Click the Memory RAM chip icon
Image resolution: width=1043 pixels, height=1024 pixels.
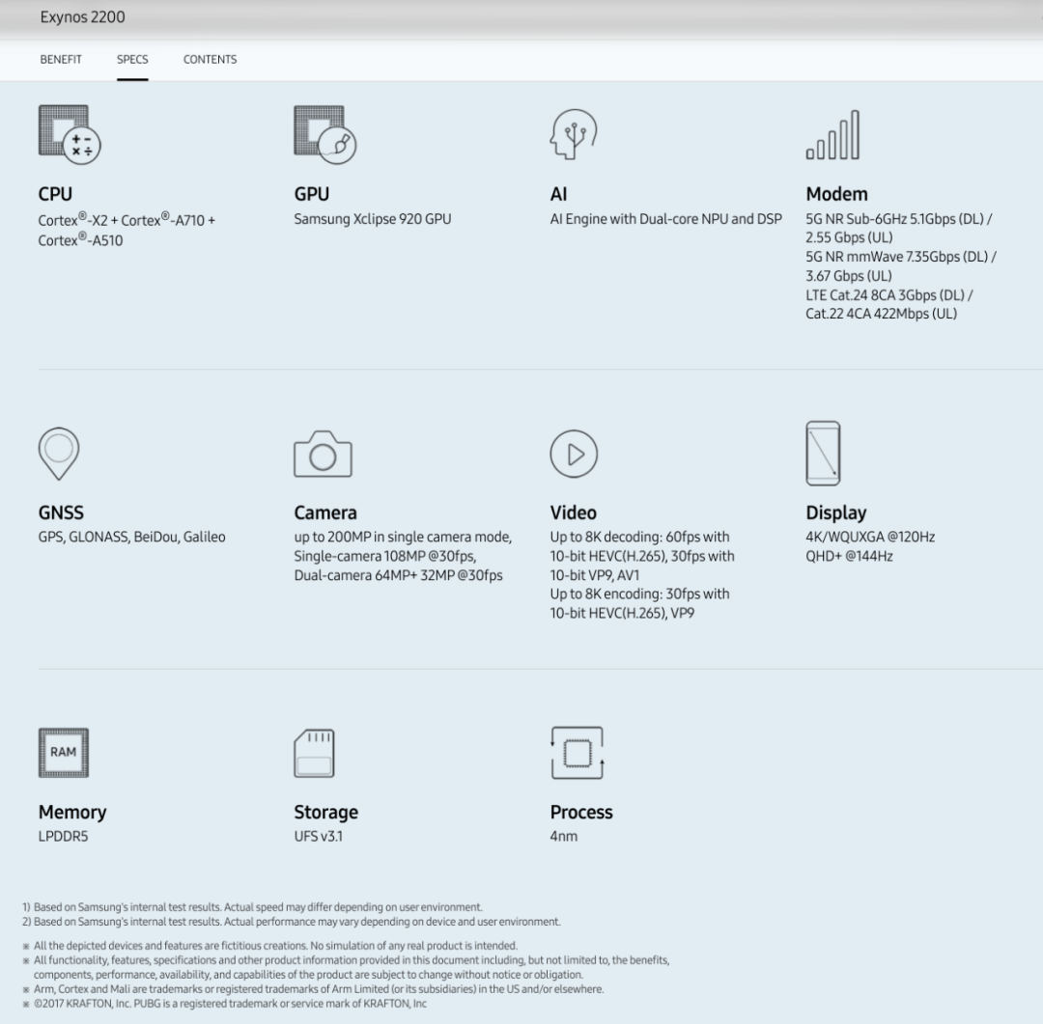click(63, 753)
